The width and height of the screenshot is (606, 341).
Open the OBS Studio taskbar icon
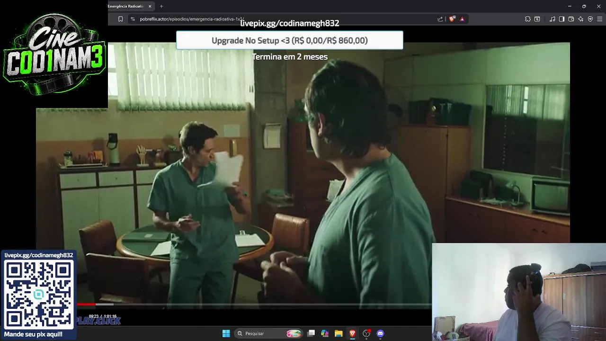coord(366,333)
